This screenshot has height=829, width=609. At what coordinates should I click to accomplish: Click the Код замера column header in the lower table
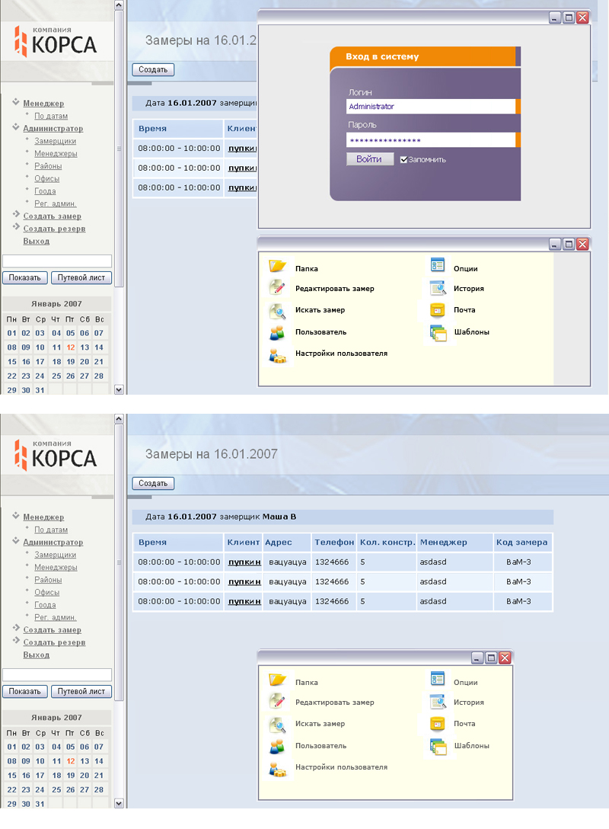(x=522, y=543)
